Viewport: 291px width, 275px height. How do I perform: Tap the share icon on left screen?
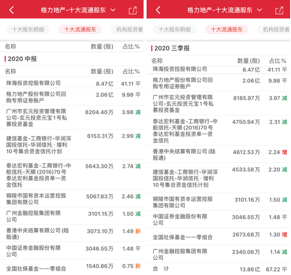(x=133, y=10)
